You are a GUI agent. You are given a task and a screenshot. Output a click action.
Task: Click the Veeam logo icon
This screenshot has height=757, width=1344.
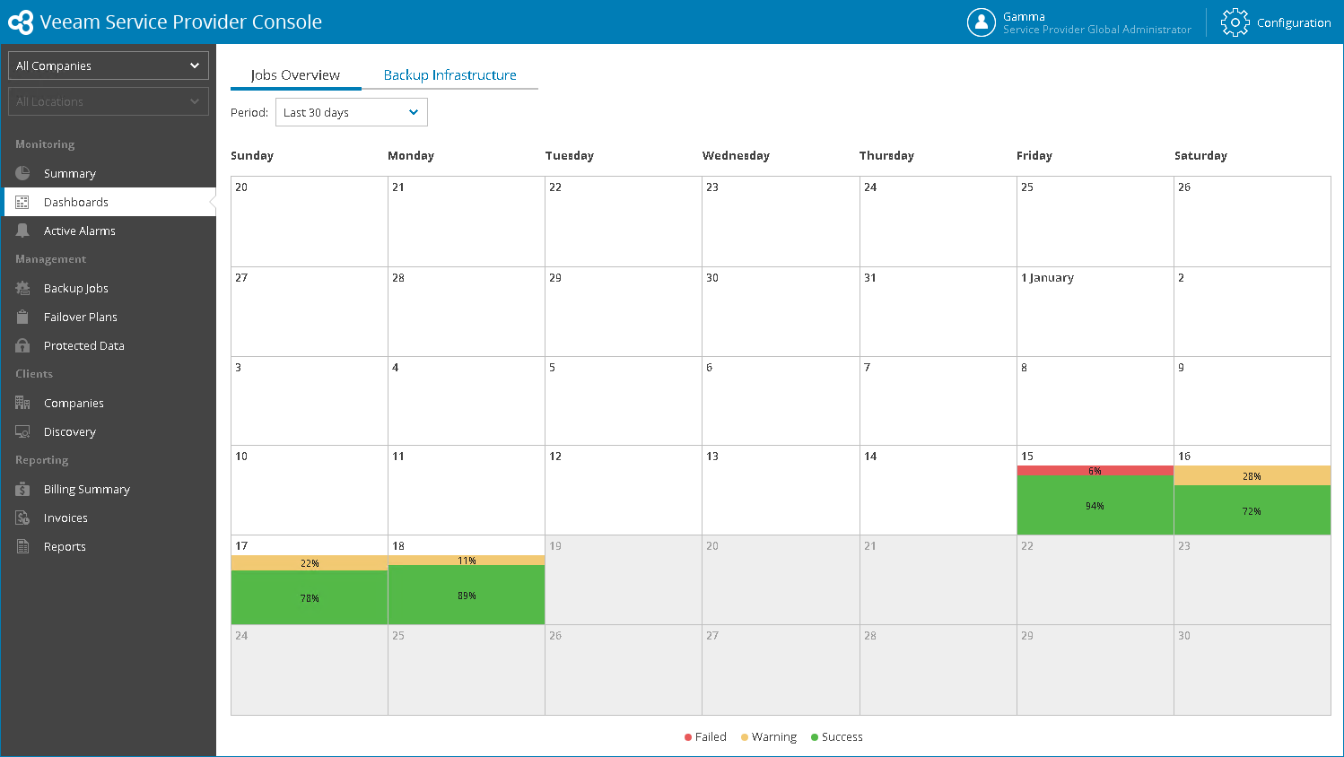click(21, 22)
